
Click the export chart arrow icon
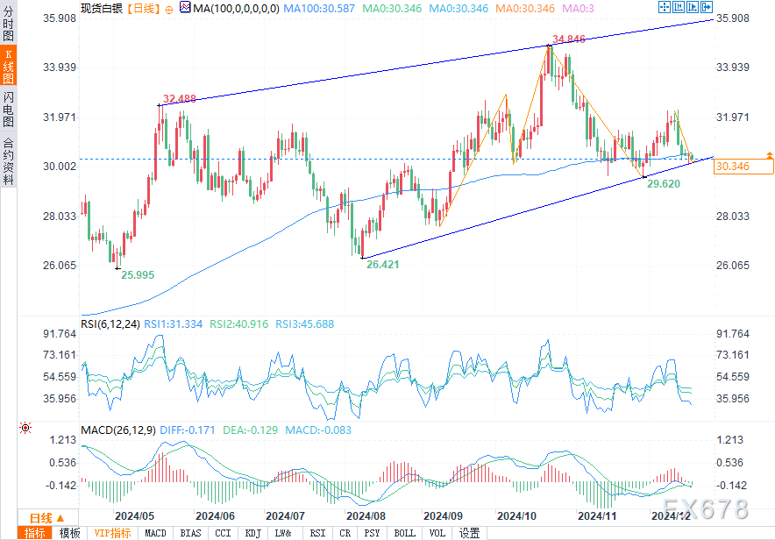(707, 7)
